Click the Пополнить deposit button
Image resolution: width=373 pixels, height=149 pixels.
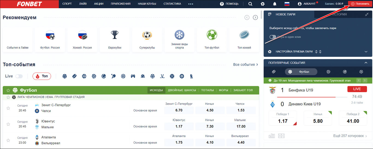point(360,4)
